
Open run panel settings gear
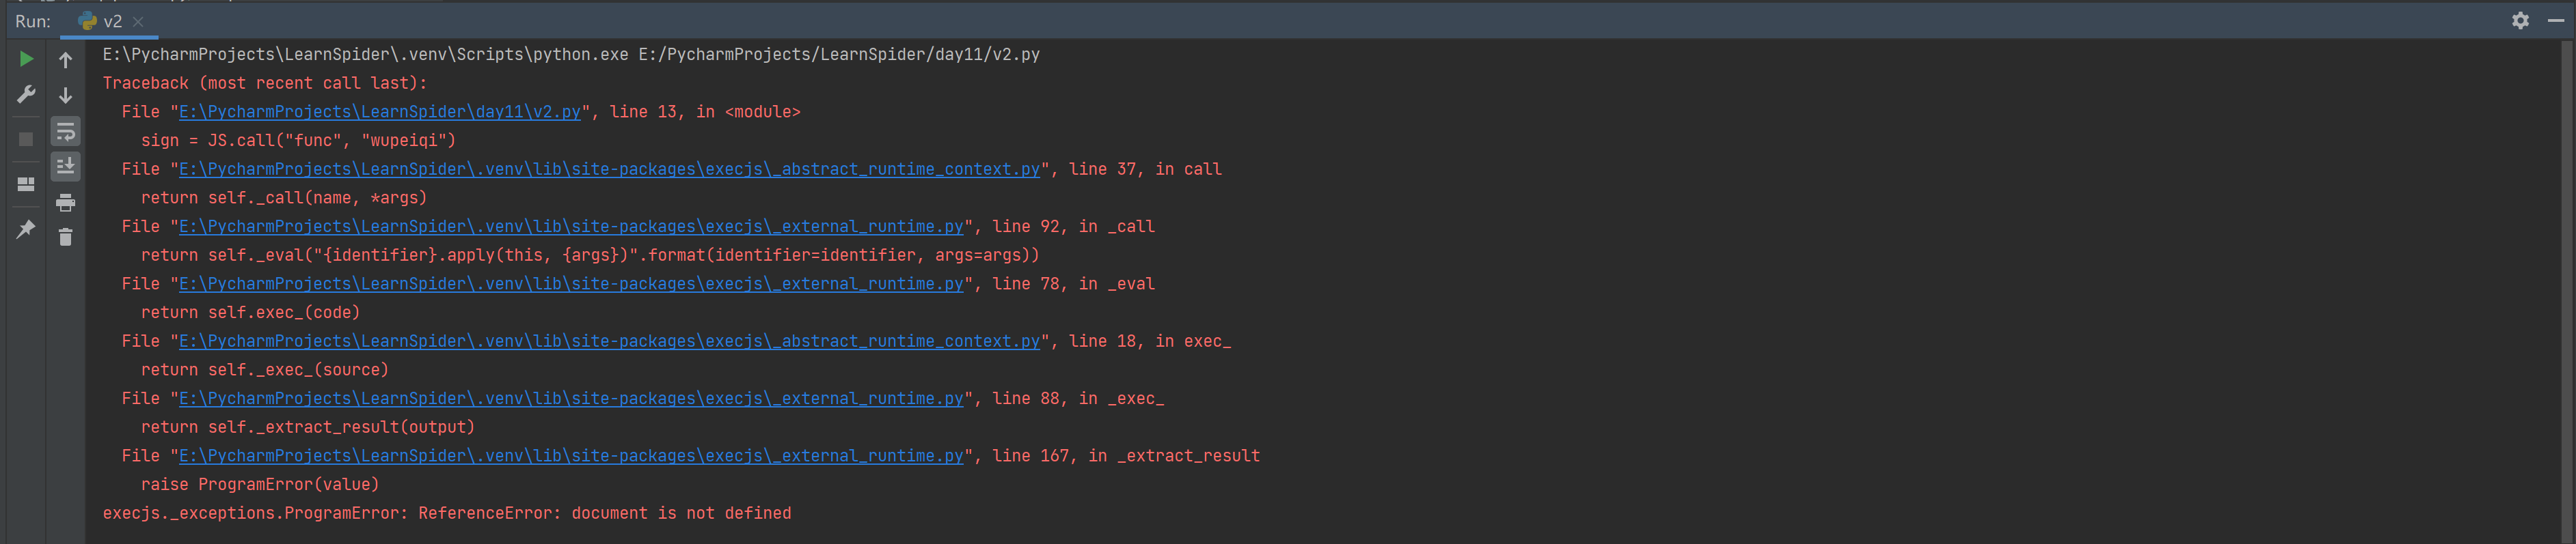[x=2520, y=21]
